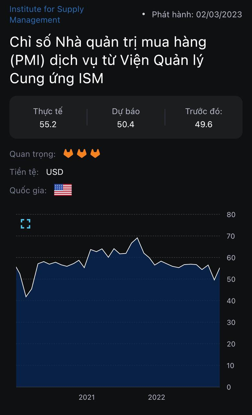Select the Dự báo value 50.4
This screenshot has height=415, width=252.
126,124
